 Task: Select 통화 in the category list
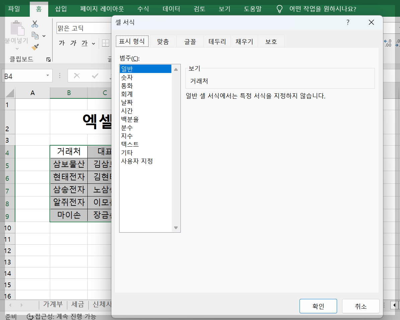pyautogui.click(x=128, y=85)
